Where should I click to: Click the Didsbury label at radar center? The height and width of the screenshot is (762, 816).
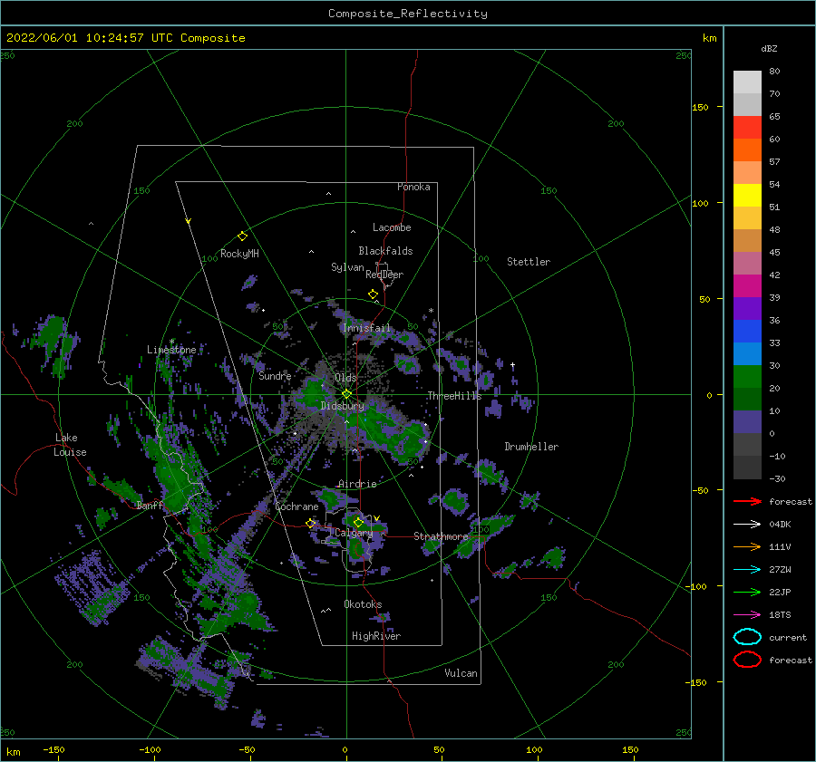[342, 406]
